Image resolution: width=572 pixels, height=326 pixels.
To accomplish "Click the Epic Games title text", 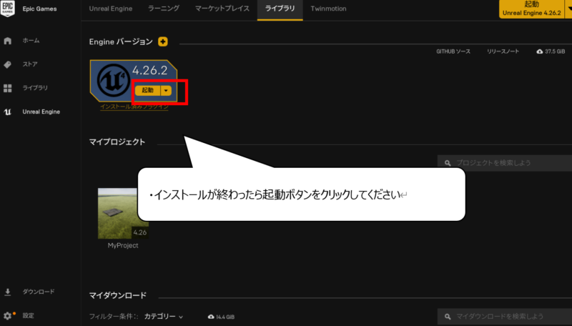I will [39, 9].
